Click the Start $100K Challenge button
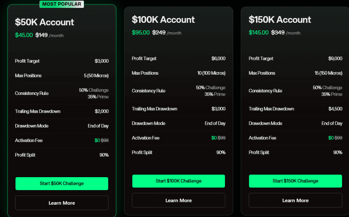This screenshot has width=349, height=217. (178, 181)
